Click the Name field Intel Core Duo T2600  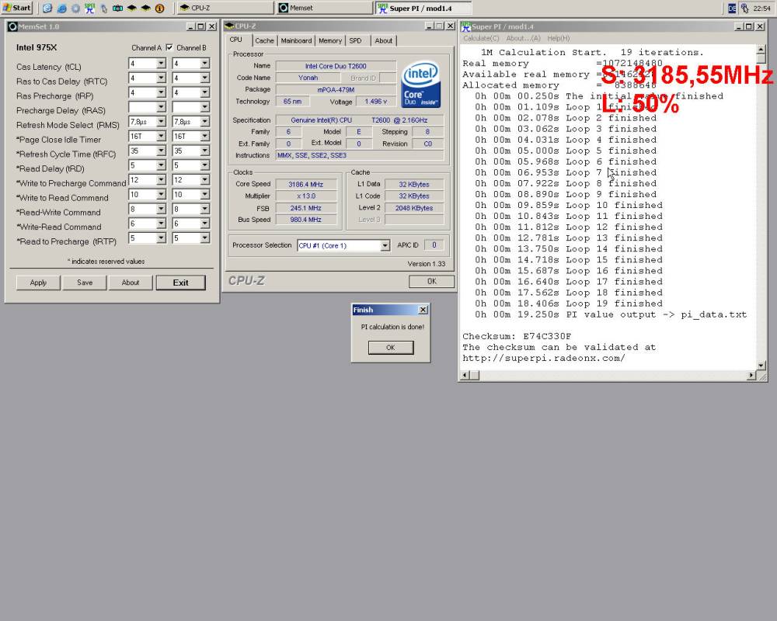click(x=336, y=66)
